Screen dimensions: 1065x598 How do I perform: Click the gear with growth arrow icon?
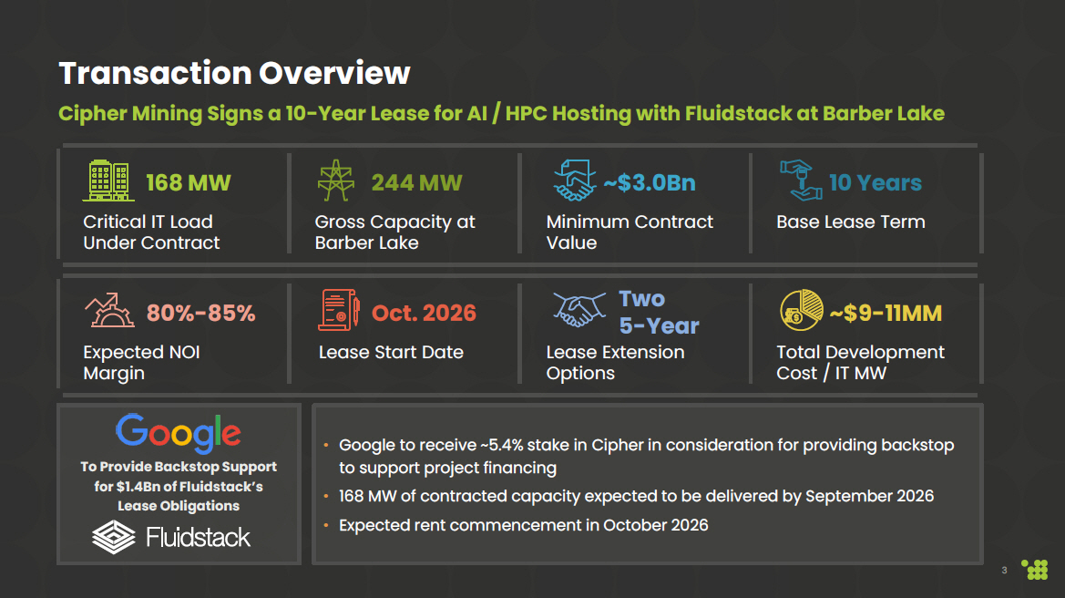pos(109,312)
